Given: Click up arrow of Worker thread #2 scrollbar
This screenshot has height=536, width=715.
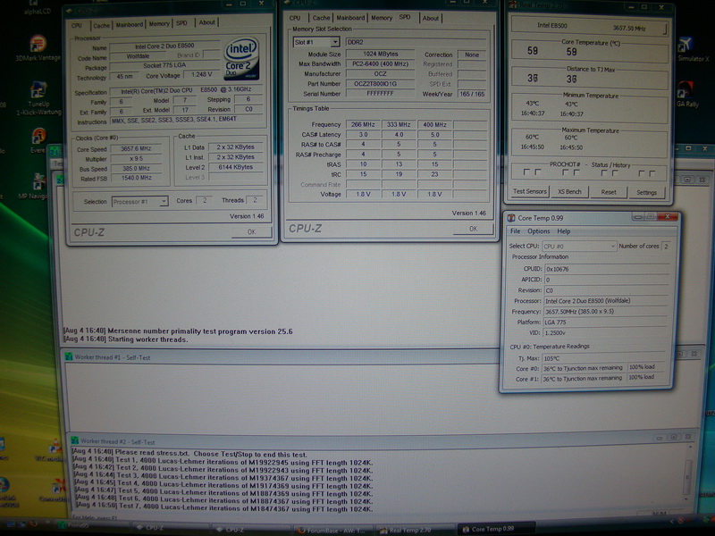Looking at the screenshot, I should pyautogui.click(x=690, y=448).
